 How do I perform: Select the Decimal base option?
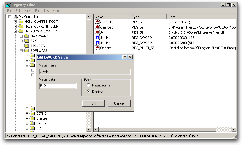point(89,91)
